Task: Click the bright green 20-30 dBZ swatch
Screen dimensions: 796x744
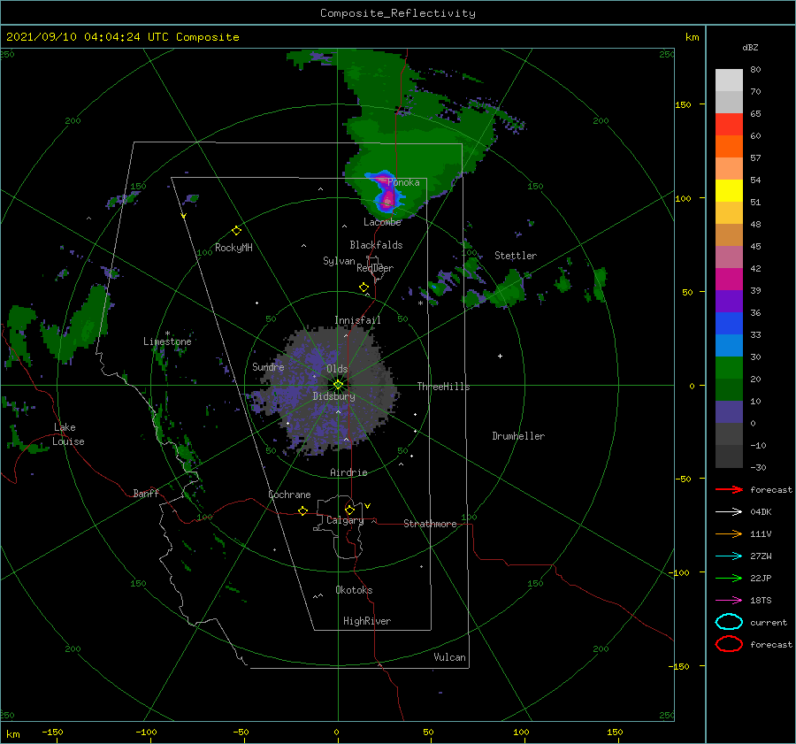Action: pyautogui.click(x=729, y=368)
